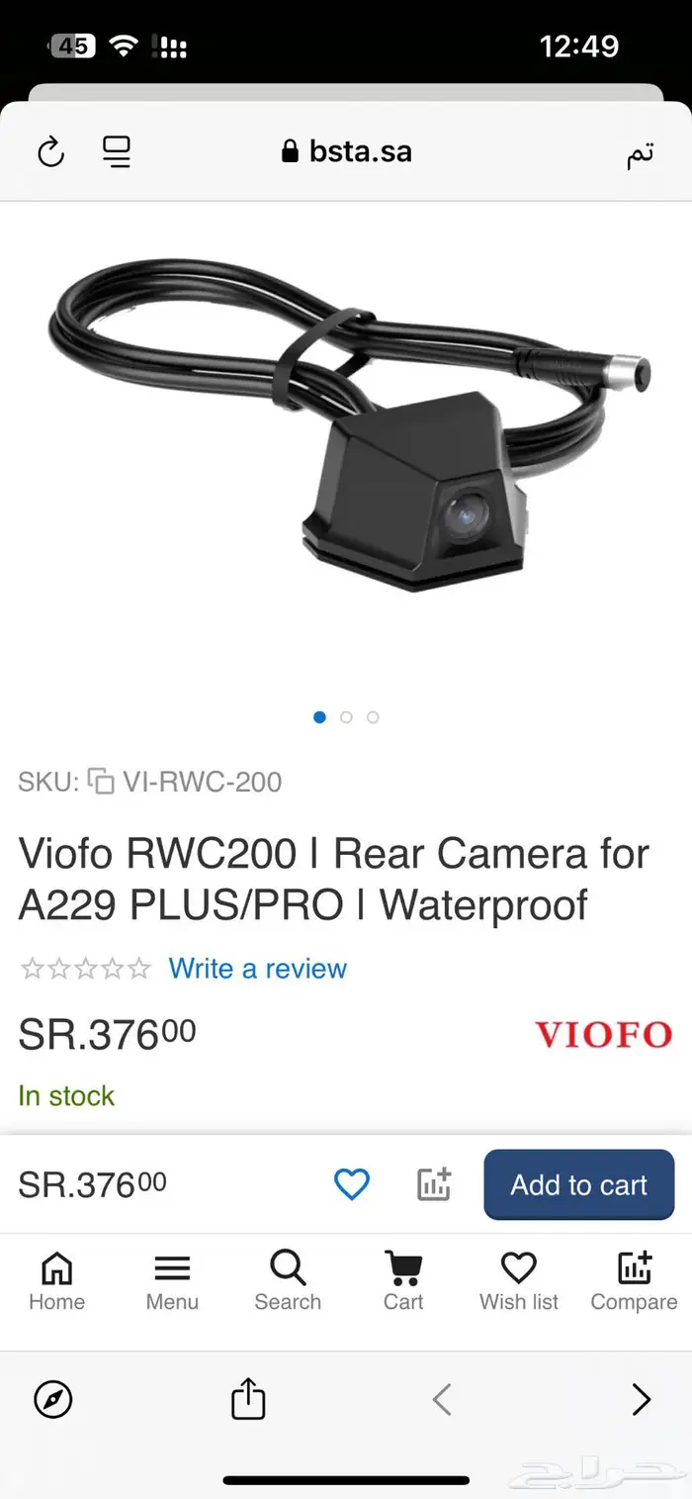Tap the share sheet icon
This screenshot has height=1499, width=692.
(248, 1399)
